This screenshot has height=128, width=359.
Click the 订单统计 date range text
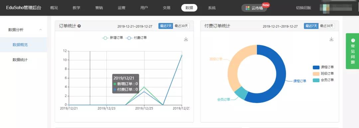pyautogui.click(x=135, y=26)
